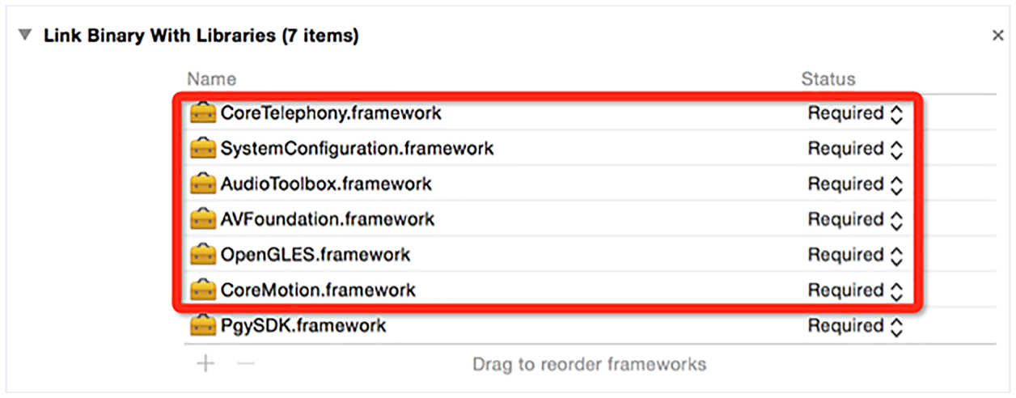
Task: Remove selected framework with the minus button
Action: point(245,363)
